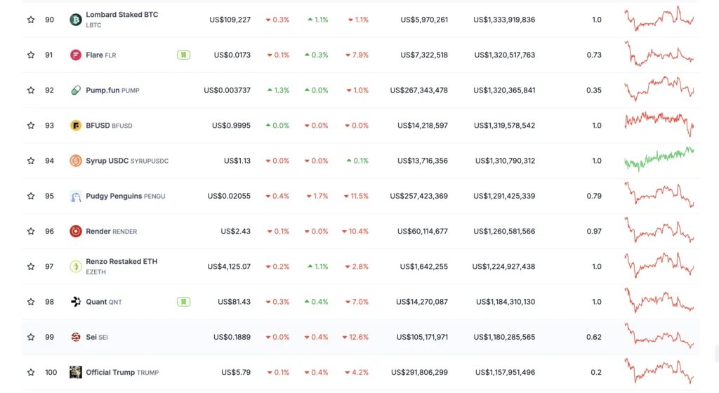Click the Quant logo icon
This screenshot has height=393, width=719.
76,302
